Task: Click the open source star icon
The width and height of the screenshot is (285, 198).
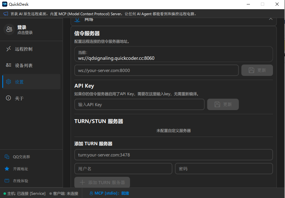Action: (7, 169)
